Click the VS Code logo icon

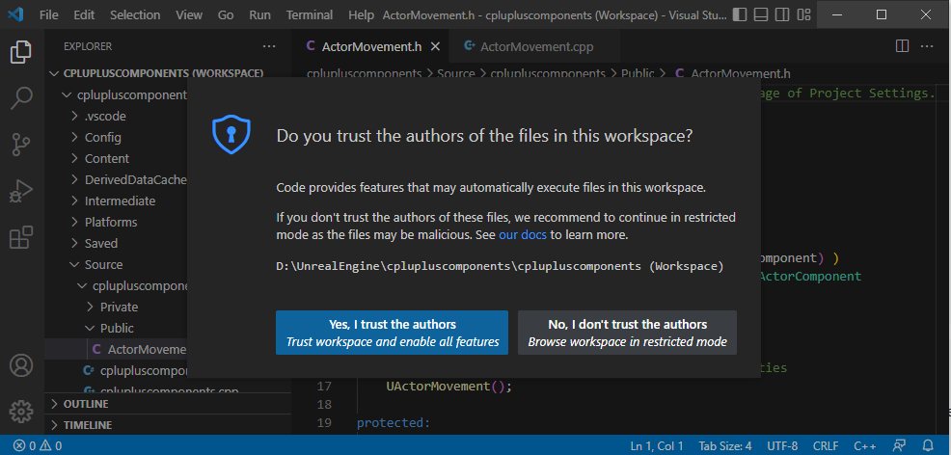(x=15, y=14)
